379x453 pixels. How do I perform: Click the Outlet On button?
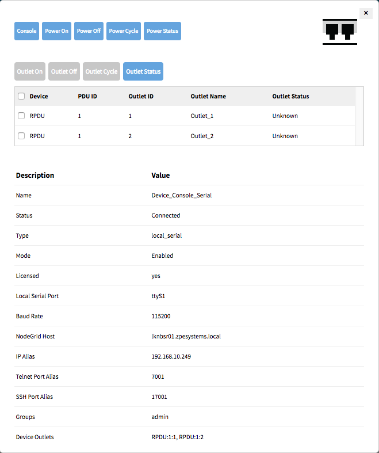pos(30,71)
